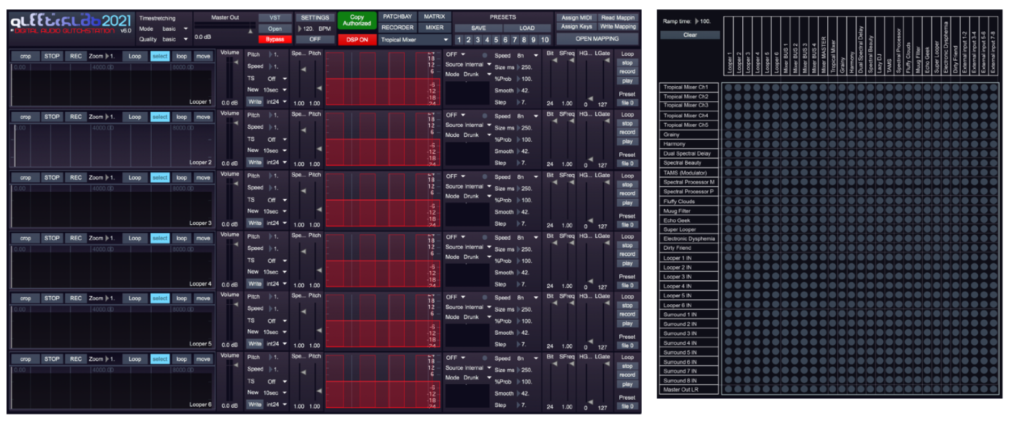Open the Looper 1 Source Internal dropdown
Screen dimensions: 1014x426
[x=468, y=64]
